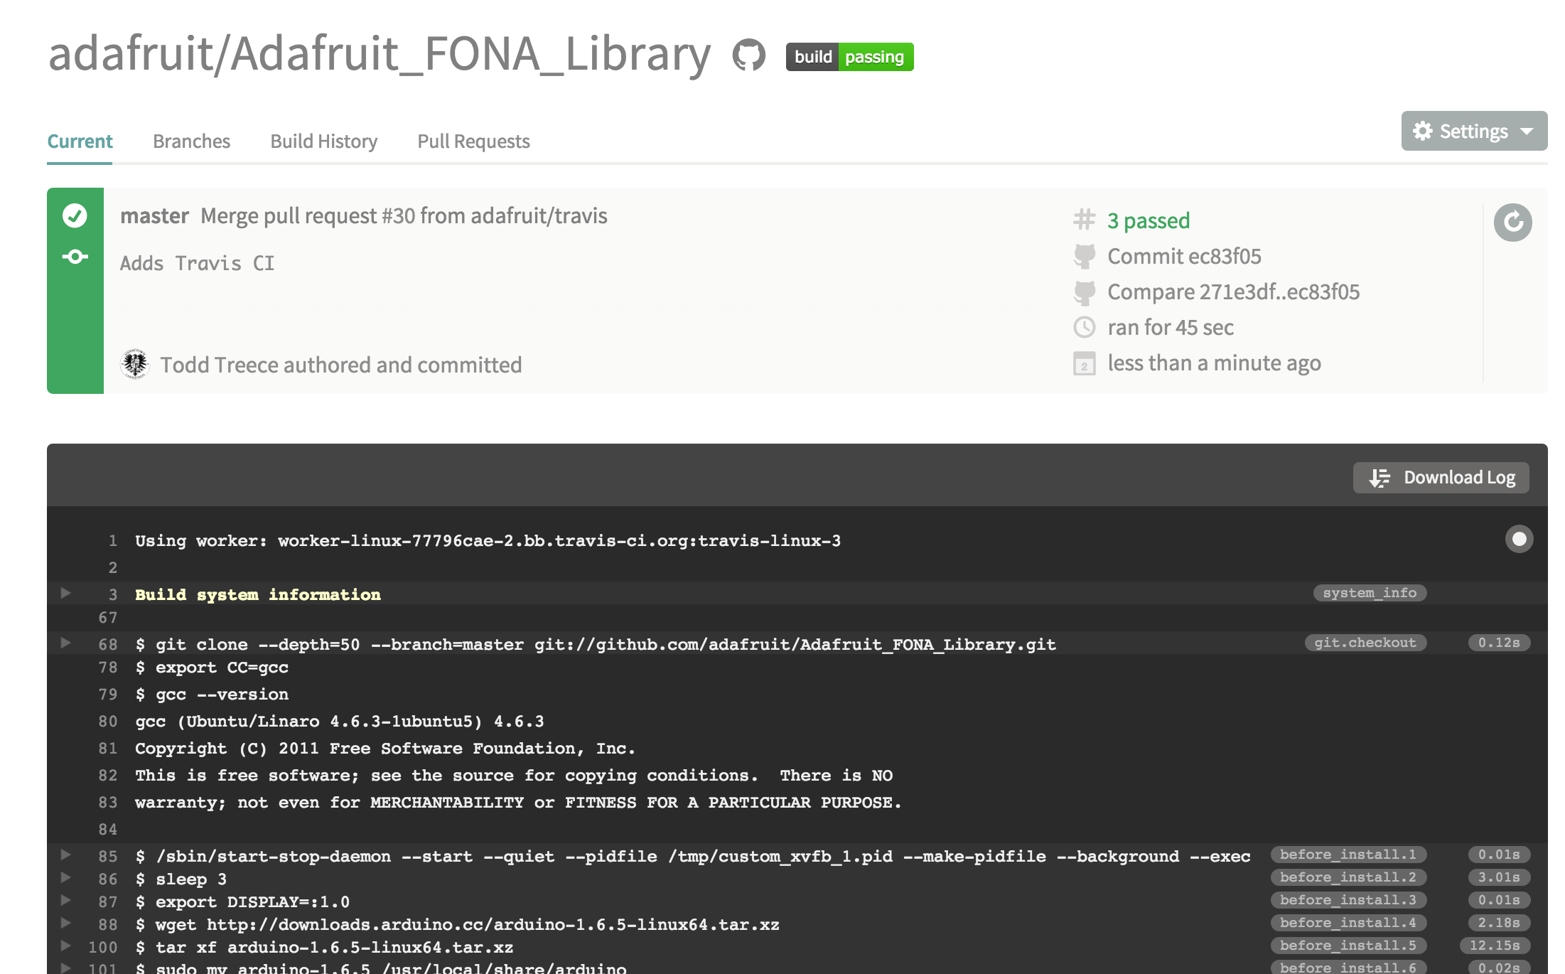Viewport: 1565px width, 974px height.
Task: Open the Build History tab
Action: tap(323, 141)
